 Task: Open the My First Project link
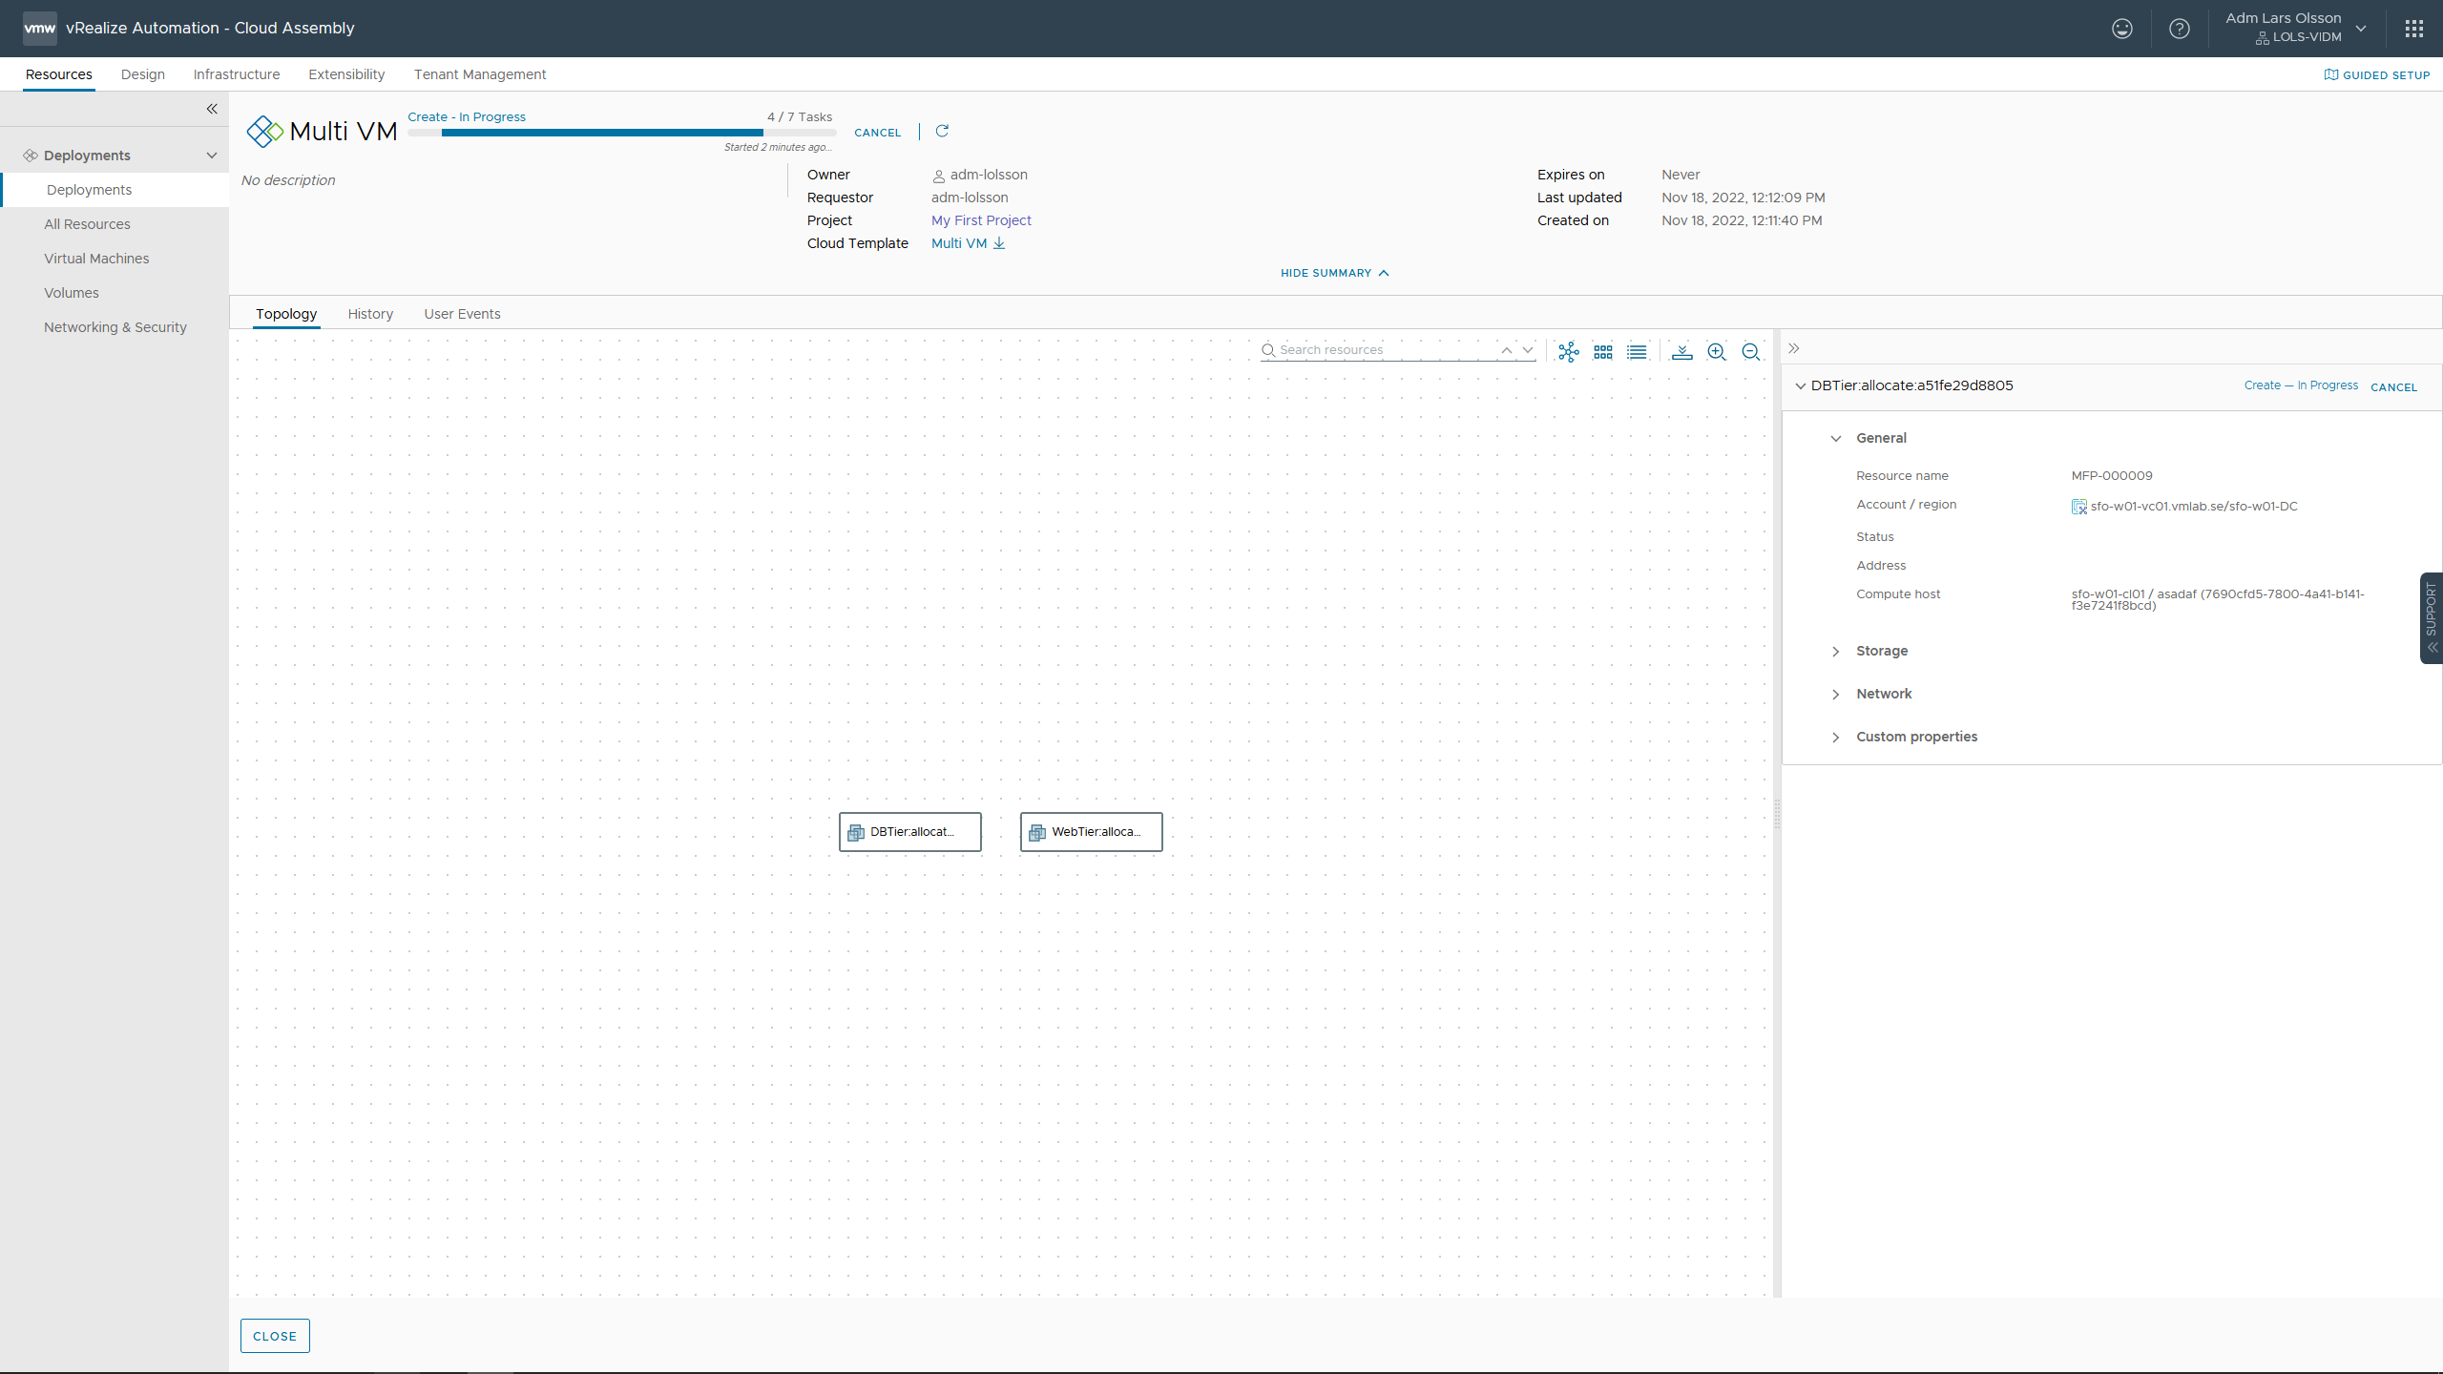coord(981,220)
